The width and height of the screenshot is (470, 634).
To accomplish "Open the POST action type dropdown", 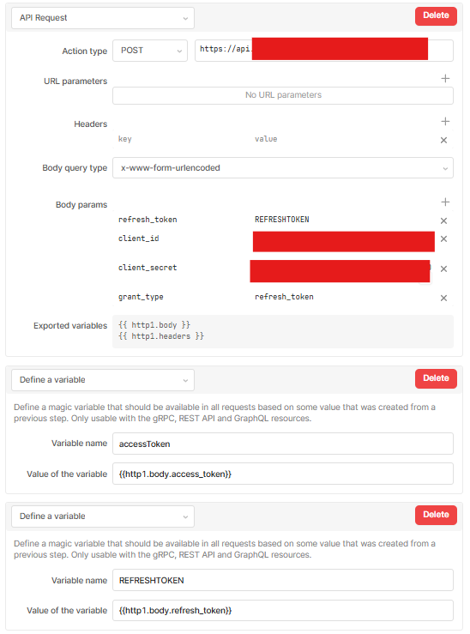I will [x=150, y=51].
